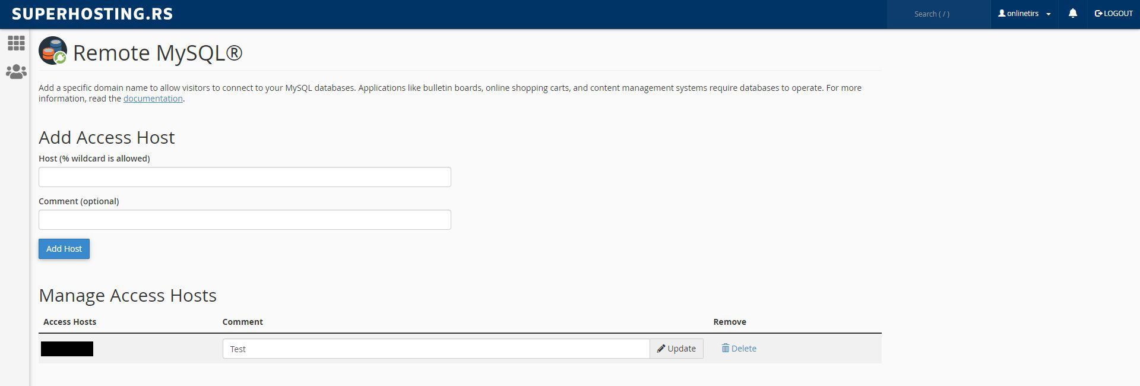The width and height of the screenshot is (1140, 386).
Task: Open User Manager icon in sidebar
Action: click(x=16, y=72)
